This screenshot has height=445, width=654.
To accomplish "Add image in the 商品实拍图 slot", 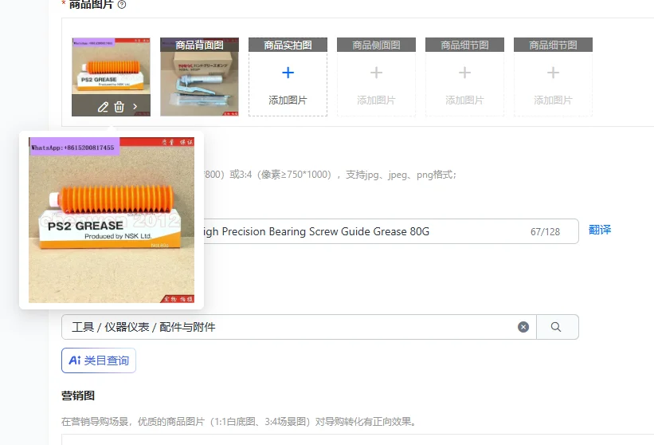I will pos(288,77).
